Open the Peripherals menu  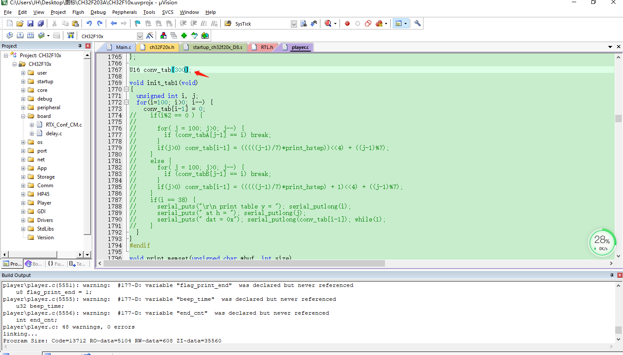tap(124, 12)
